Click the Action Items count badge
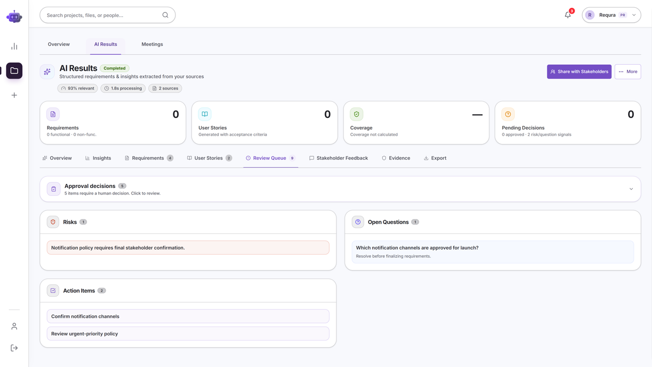 point(102,291)
